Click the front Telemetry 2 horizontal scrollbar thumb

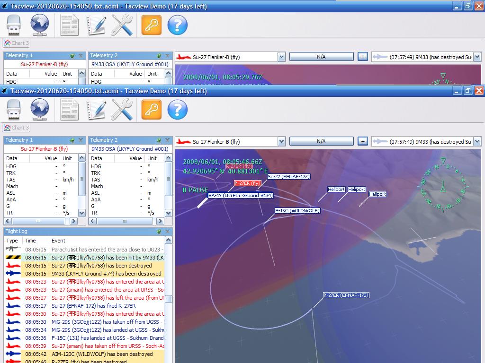[x=125, y=221]
